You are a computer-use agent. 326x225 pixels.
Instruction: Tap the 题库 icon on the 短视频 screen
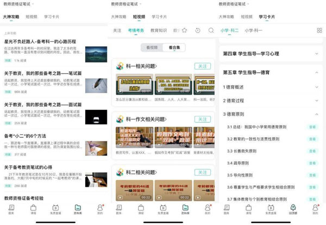[119, 209]
